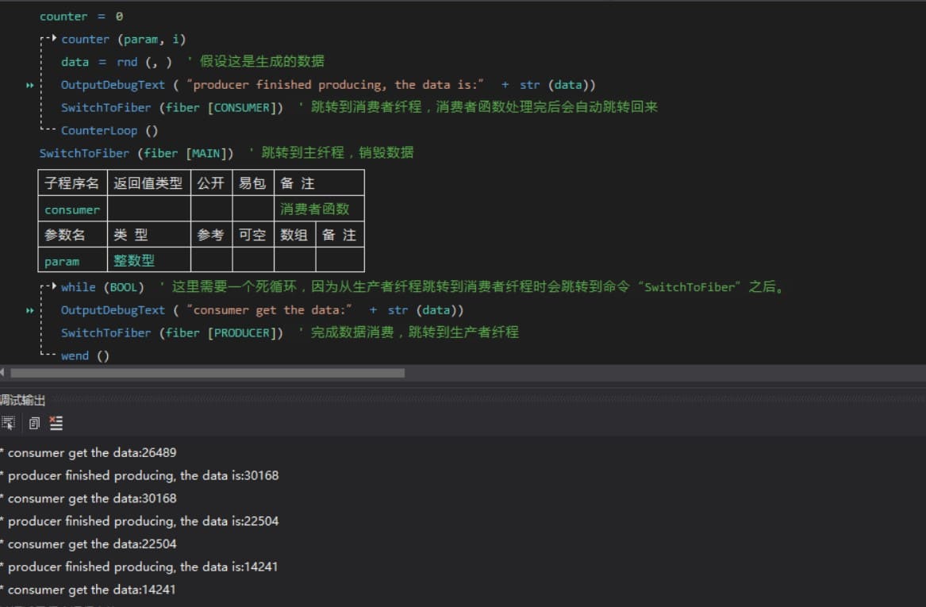The height and width of the screenshot is (607, 926).
Task: Collapse the counter loop block arrow
Action: pyautogui.click(x=53, y=39)
